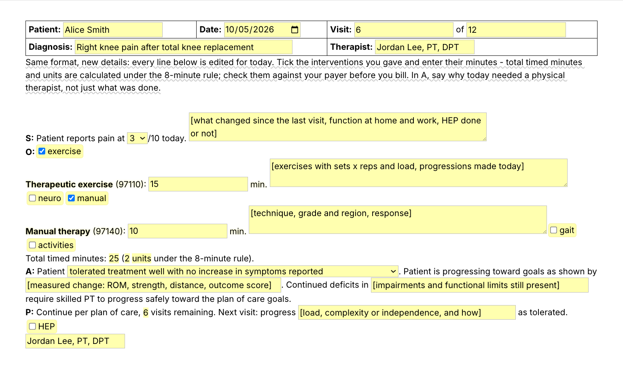This screenshot has width=623, height=367.
Task: Select the 'Total timed minutes:' text
Action: pyautogui.click(x=66, y=259)
